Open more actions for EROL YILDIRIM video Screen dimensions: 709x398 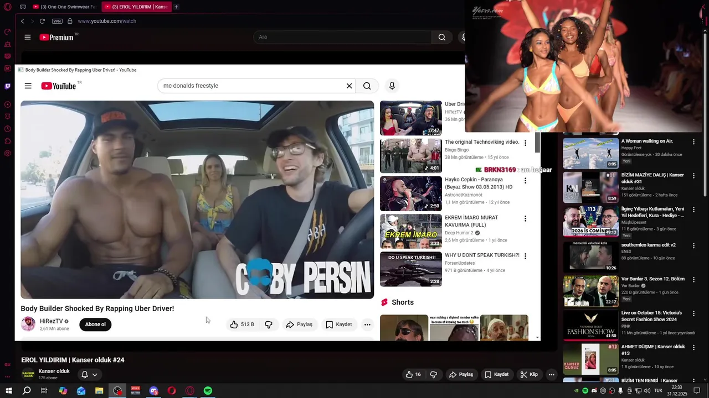[x=551, y=374]
